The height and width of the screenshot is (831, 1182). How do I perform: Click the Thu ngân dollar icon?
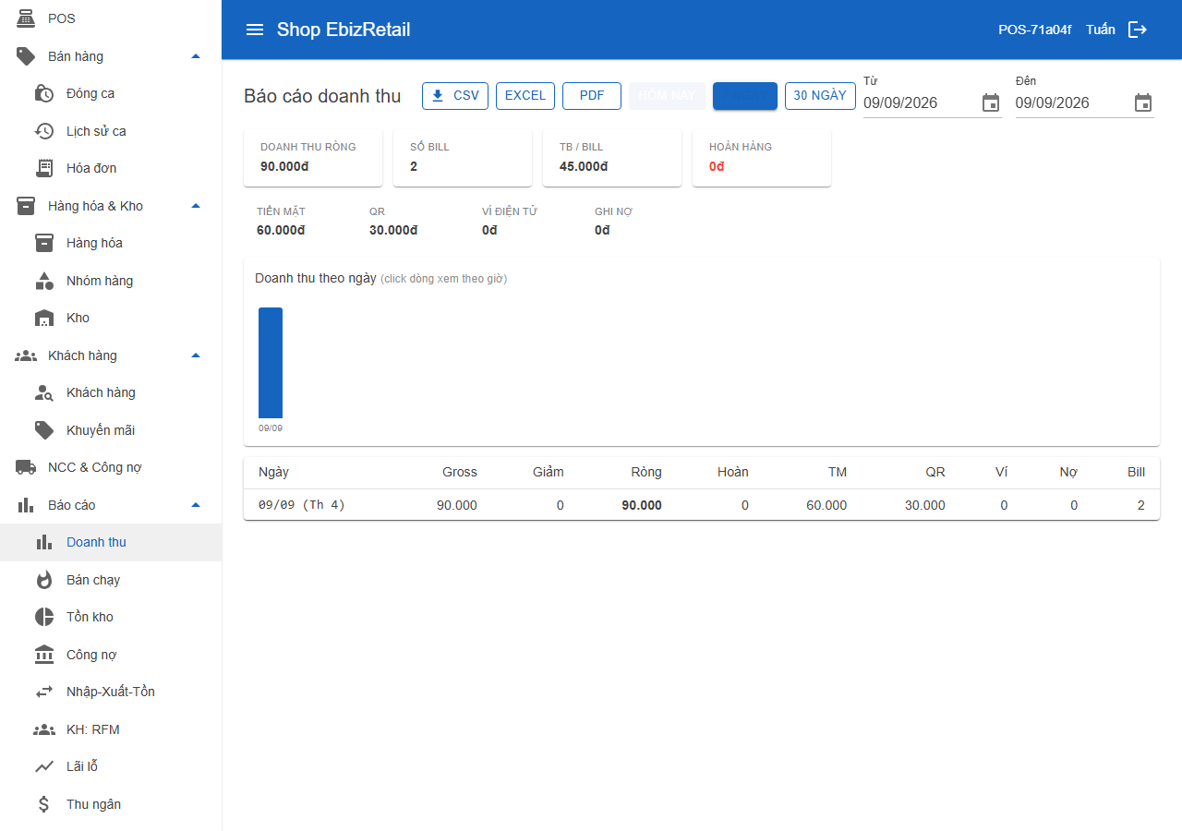click(x=44, y=804)
